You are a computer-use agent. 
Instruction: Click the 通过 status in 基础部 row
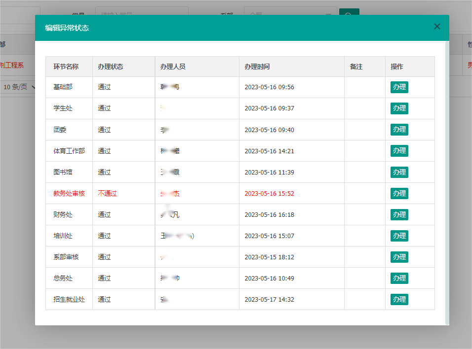(104, 87)
